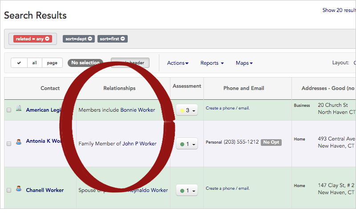Click the Relationships column header
This screenshot has width=356, height=219.
(119, 88)
